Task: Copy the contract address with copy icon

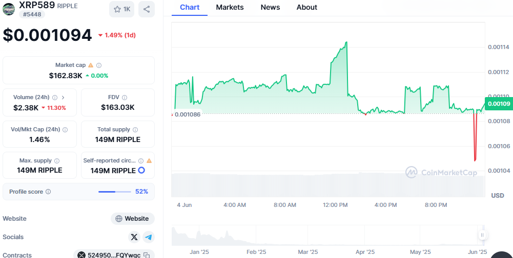Action: tap(147, 255)
